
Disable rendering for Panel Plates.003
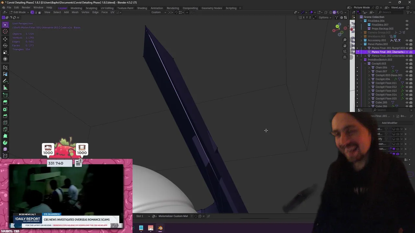tap(411, 44)
